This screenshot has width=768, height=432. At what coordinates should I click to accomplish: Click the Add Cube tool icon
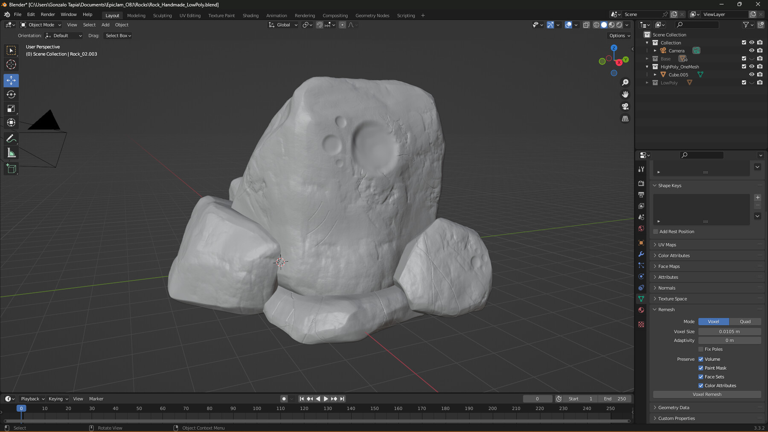12,169
